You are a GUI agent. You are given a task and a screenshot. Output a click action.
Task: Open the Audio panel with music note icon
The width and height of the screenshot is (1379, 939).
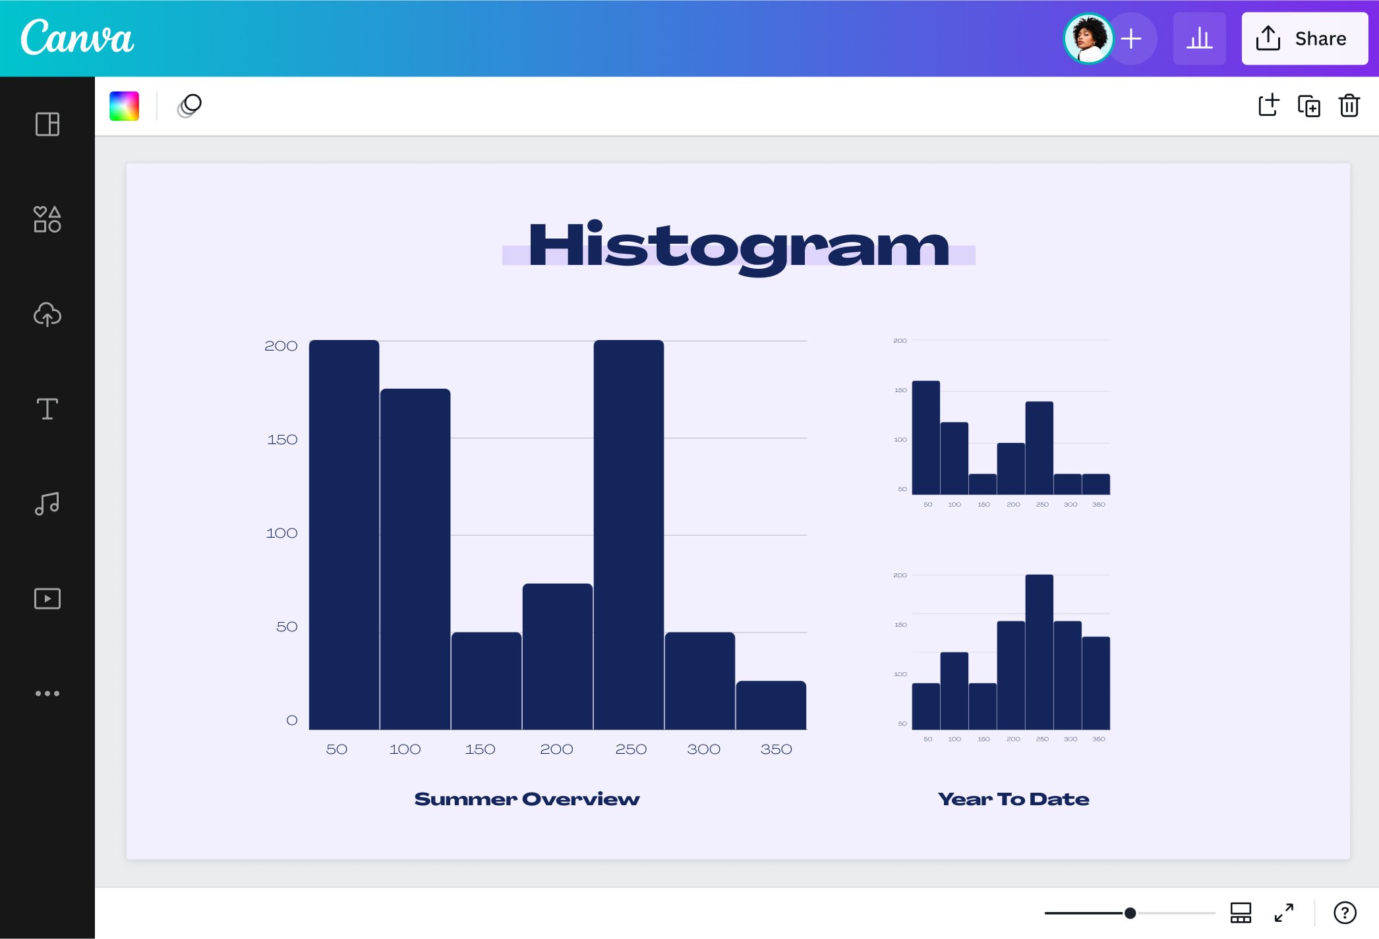tap(47, 503)
